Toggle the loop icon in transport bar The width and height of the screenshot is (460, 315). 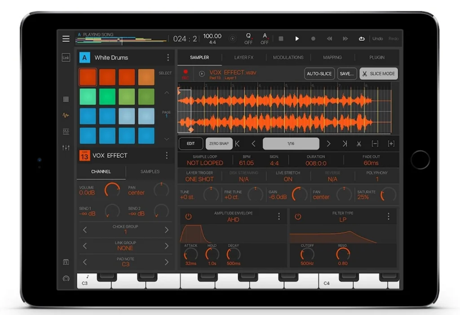(x=362, y=39)
